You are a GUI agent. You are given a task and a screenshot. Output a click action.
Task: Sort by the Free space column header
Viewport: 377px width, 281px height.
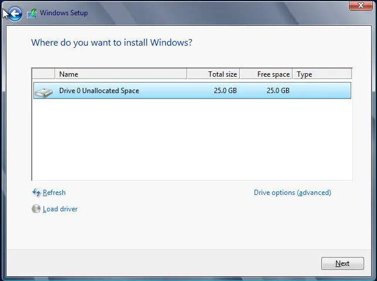[266, 74]
